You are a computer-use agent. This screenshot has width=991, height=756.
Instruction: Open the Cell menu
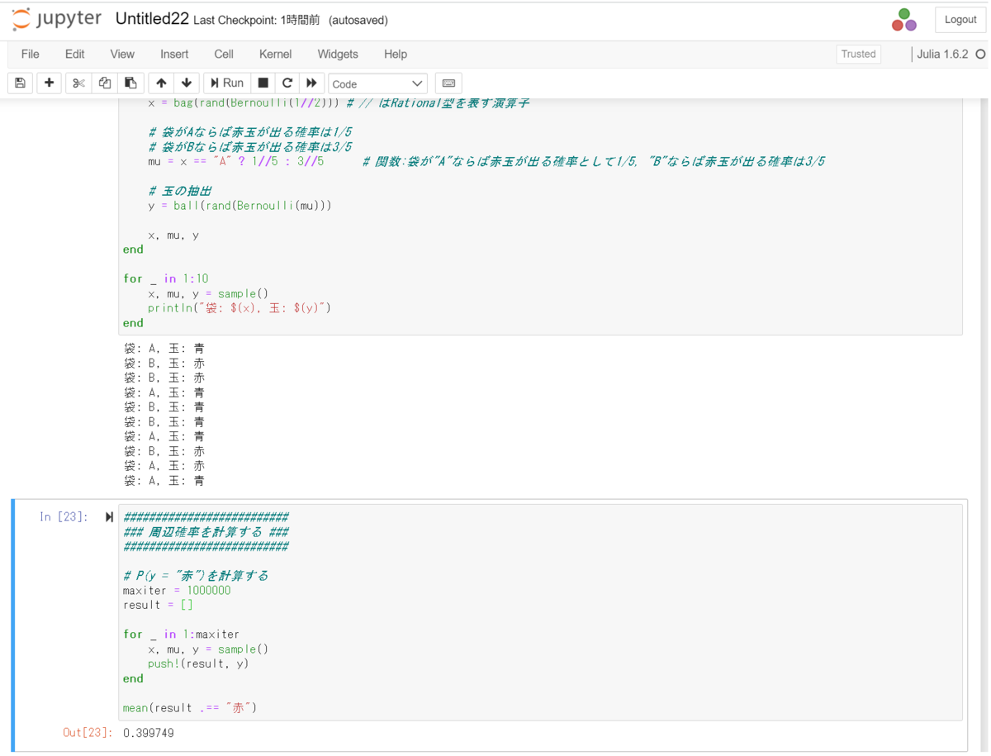coord(224,55)
